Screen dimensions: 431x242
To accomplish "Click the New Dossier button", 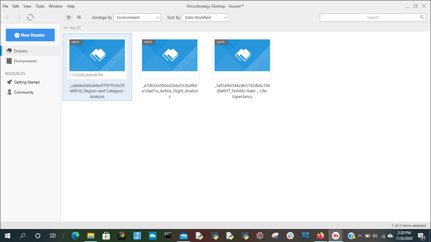I will coord(30,35).
